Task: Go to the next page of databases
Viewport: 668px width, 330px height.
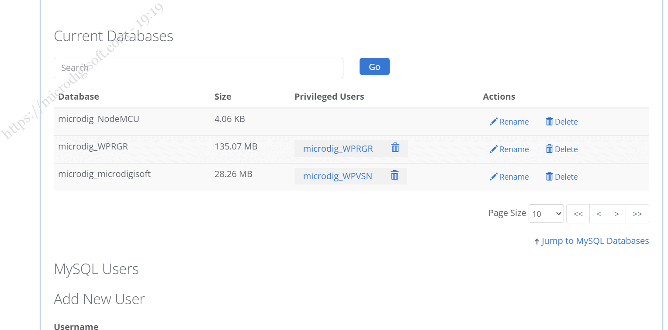Action: point(617,213)
